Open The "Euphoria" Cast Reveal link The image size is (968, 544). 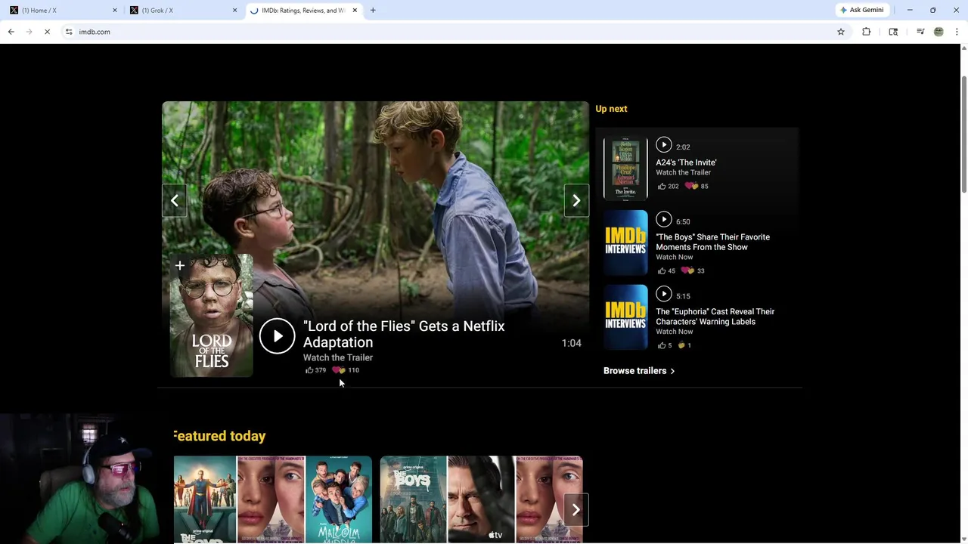(715, 317)
